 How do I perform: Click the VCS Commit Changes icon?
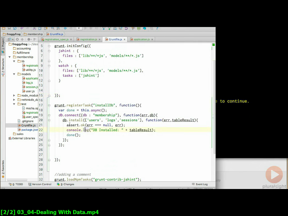(x=109, y=28)
